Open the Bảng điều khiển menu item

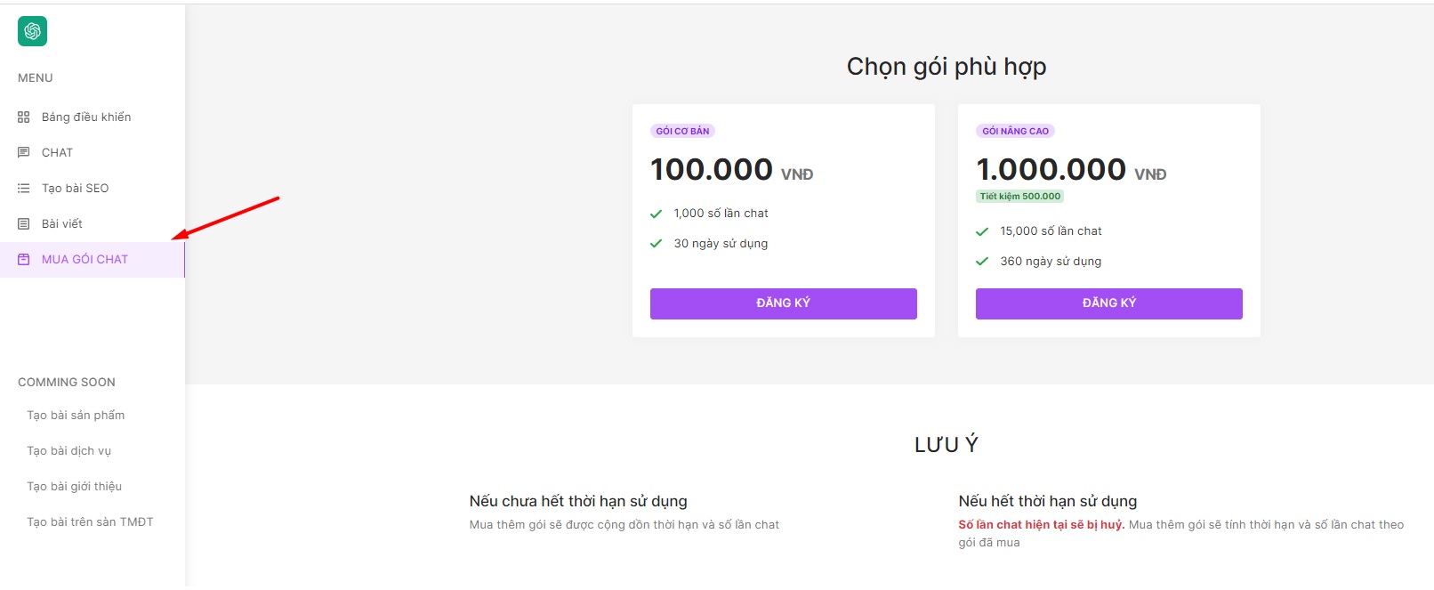[86, 117]
